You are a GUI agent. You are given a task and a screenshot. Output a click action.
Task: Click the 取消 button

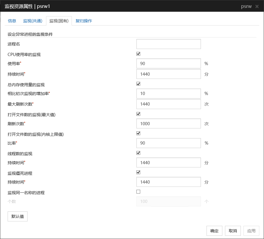(233, 231)
